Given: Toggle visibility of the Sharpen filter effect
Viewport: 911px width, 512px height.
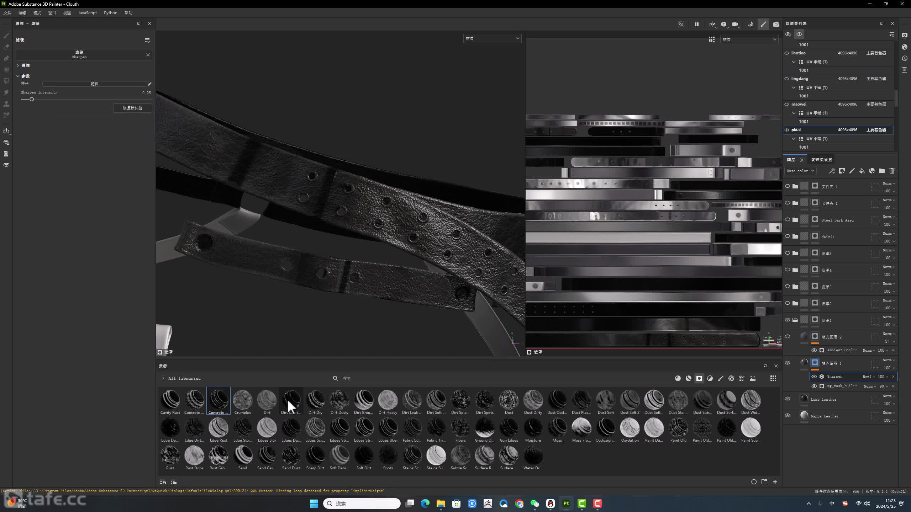Looking at the screenshot, I should tap(814, 377).
